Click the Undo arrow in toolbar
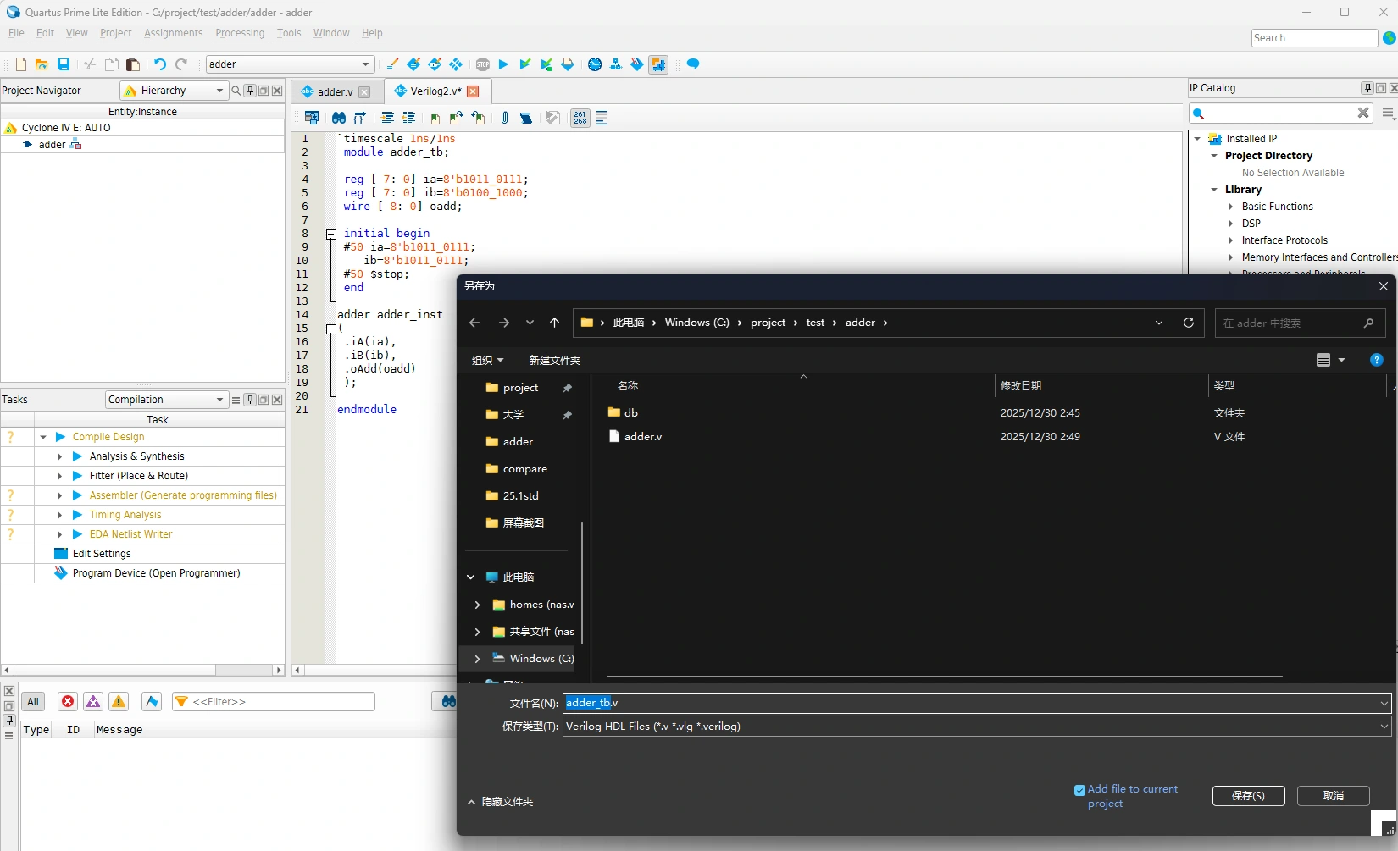This screenshot has height=851, width=1398. tap(159, 64)
